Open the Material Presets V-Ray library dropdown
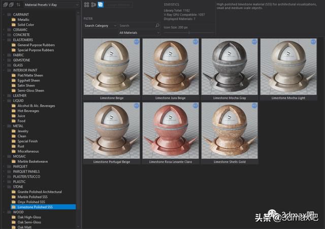 (x=51, y=5)
